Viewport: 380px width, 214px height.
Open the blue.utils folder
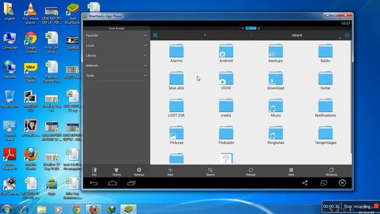click(176, 80)
